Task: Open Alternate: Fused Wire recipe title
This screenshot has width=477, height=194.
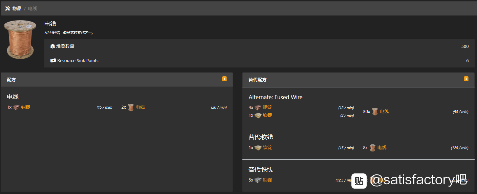Action: click(x=276, y=97)
